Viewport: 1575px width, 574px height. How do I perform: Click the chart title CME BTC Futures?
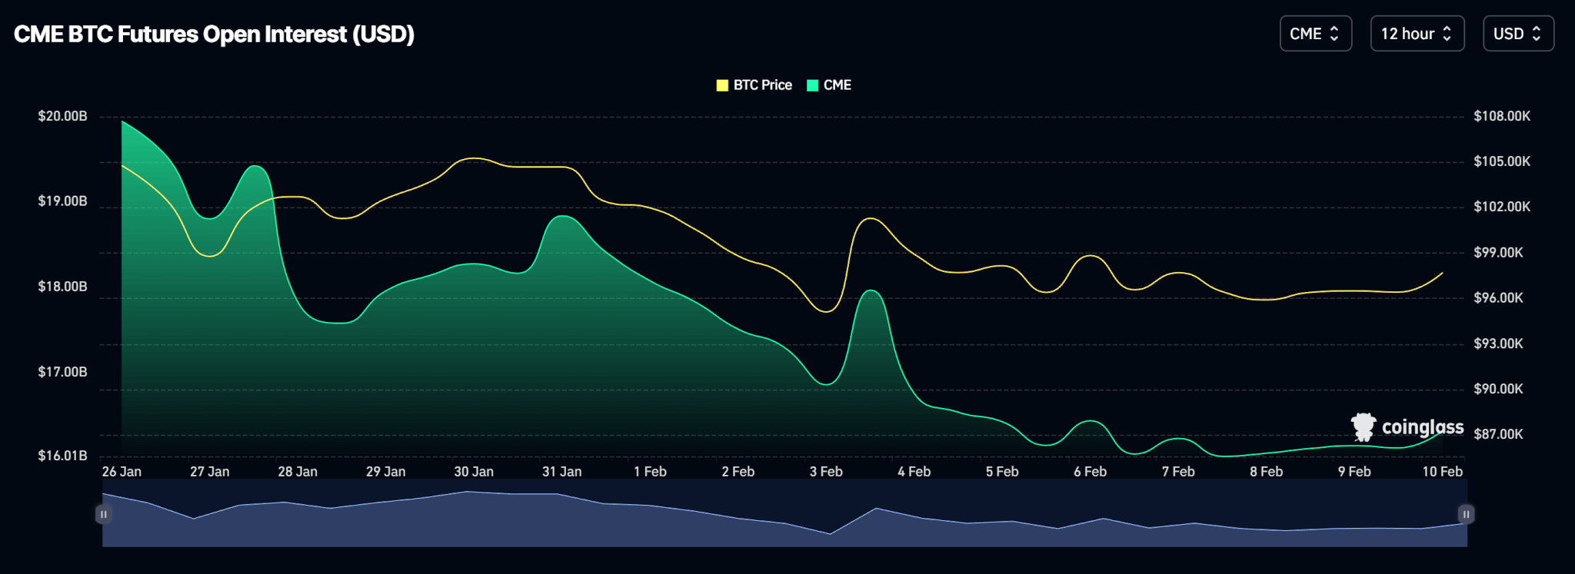[214, 35]
